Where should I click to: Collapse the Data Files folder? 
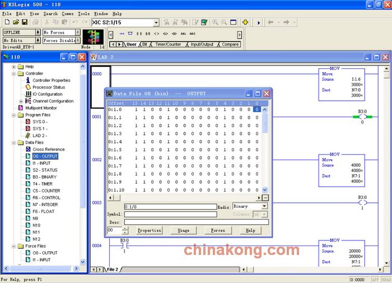click(14, 143)
